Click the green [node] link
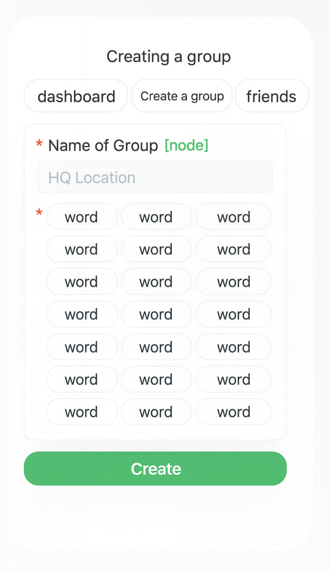The image size is (330, 572). click(x=186, y=145)
